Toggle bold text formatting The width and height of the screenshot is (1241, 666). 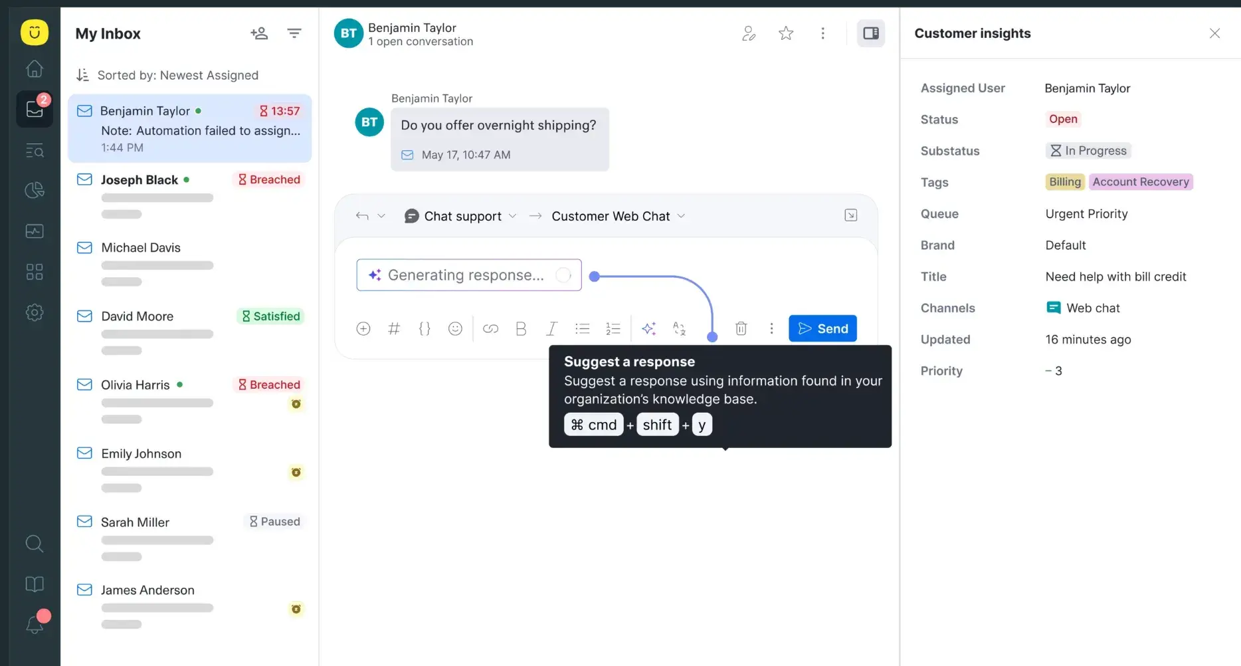[x=521, y=328]
